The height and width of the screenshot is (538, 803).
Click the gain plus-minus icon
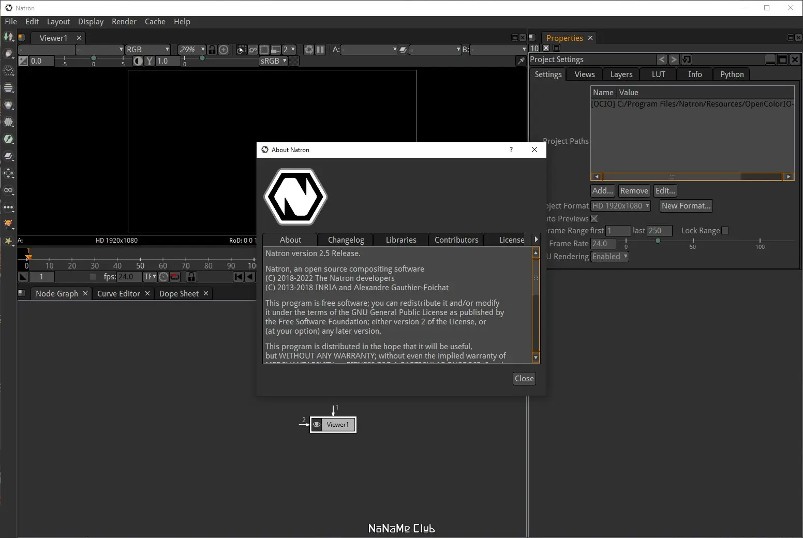point(23,61)
